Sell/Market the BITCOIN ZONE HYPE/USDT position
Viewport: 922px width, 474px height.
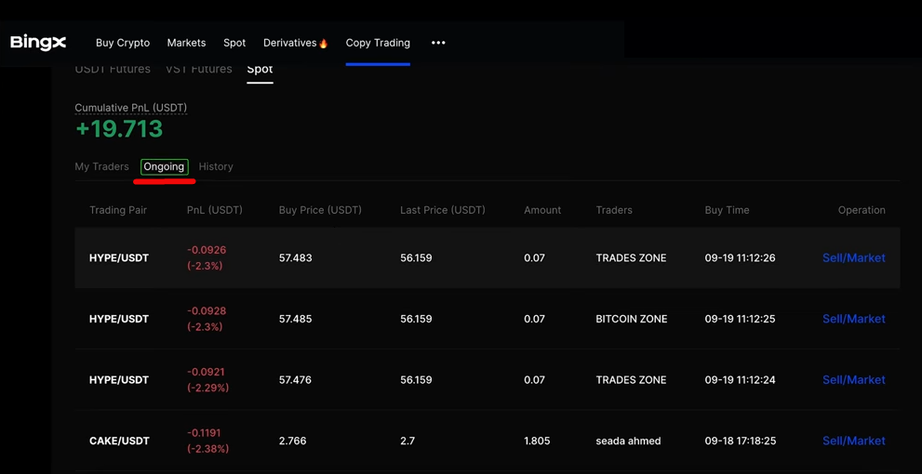pos(853,319)
